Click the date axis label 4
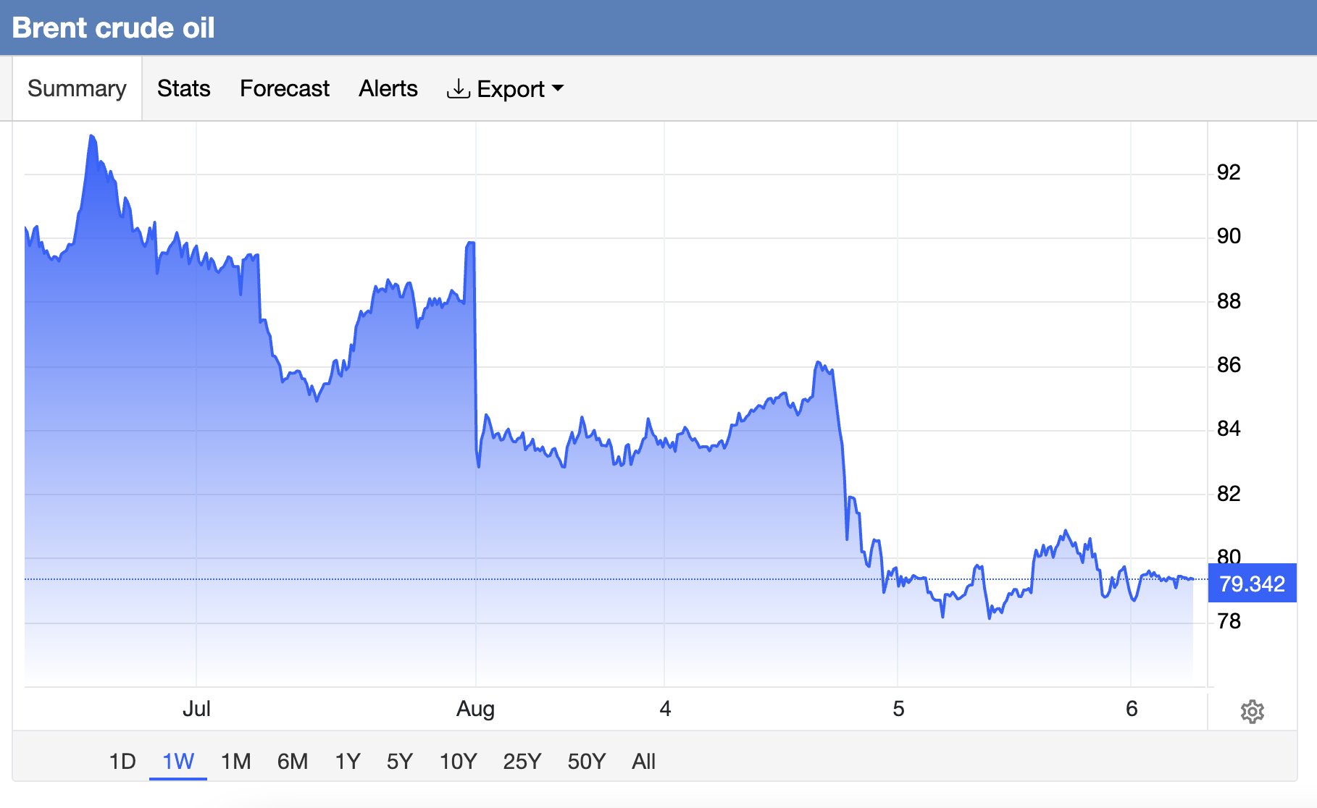 pyautogui.click(x=665, y=708)
